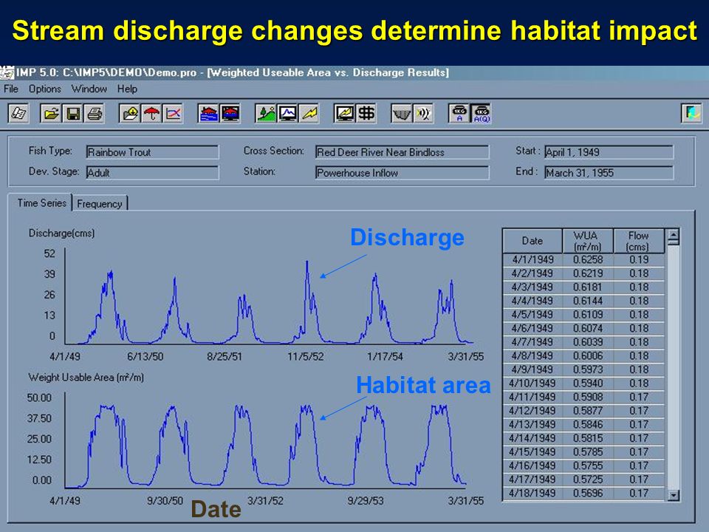Viewport: 709px width, 532px height.
Task: Click the Dev. Stage field showing Adult
Action: (152, 172)
